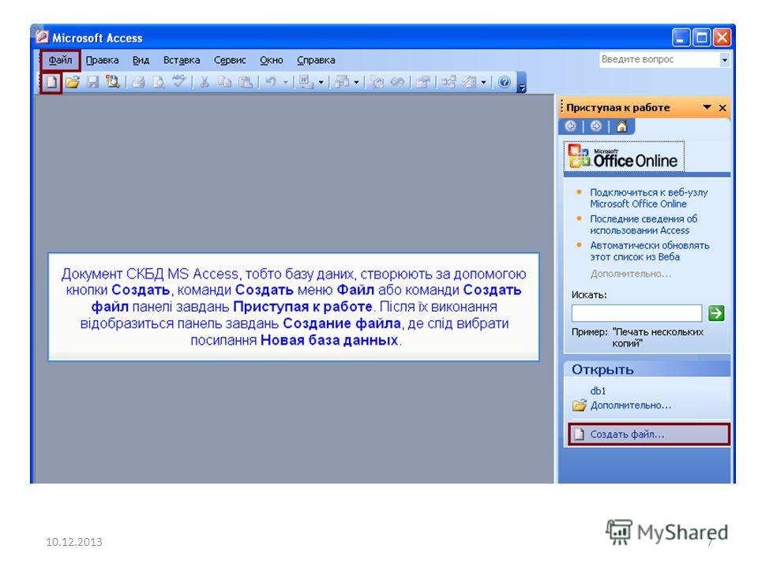Click the Code toolbar icon
758x568 pixels.
coord(377,83)
